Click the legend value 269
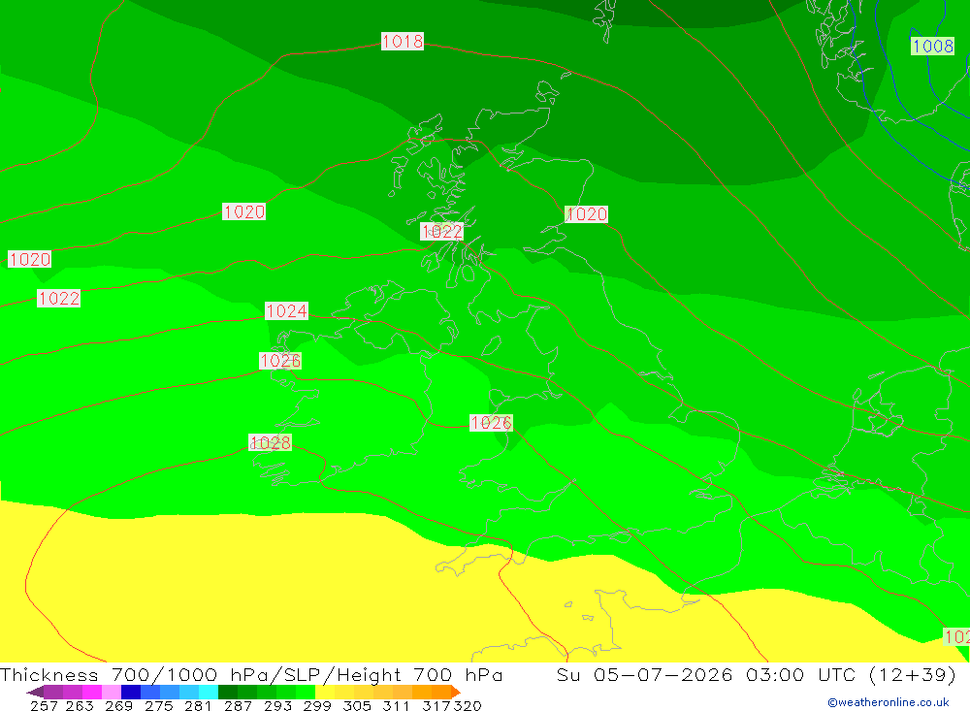Image resolution: width=970 pixels, height=711 pixels. point(118,705)
